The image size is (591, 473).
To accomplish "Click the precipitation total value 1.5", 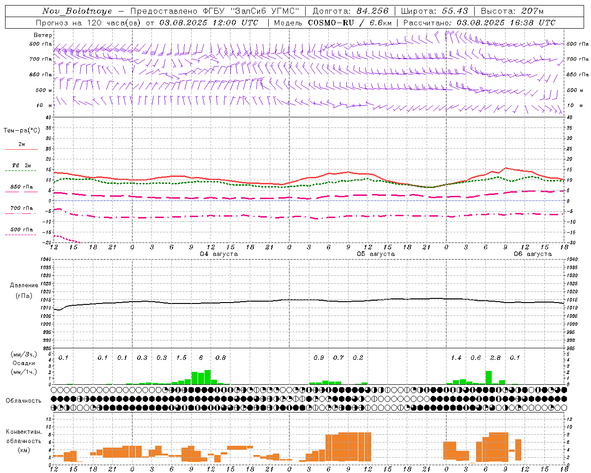I will click(x=181, y=358).
